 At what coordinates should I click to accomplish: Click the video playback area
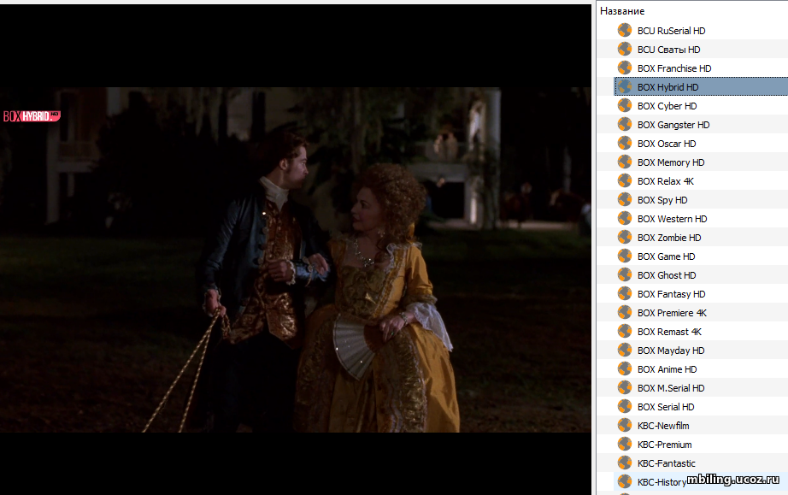point(296,260)
